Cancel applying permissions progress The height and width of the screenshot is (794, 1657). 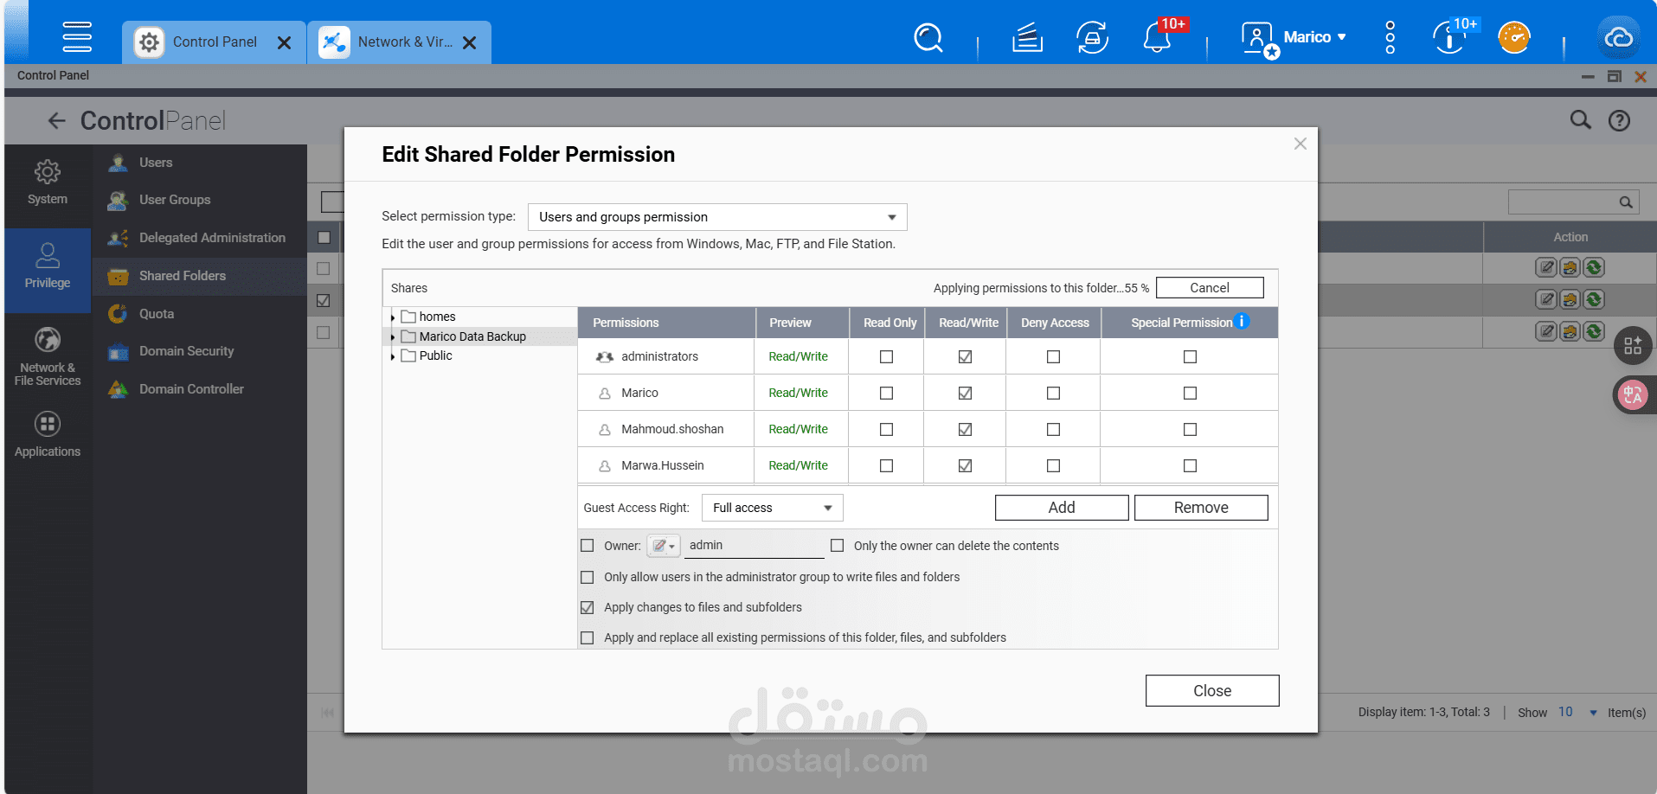coord(1210,288)
